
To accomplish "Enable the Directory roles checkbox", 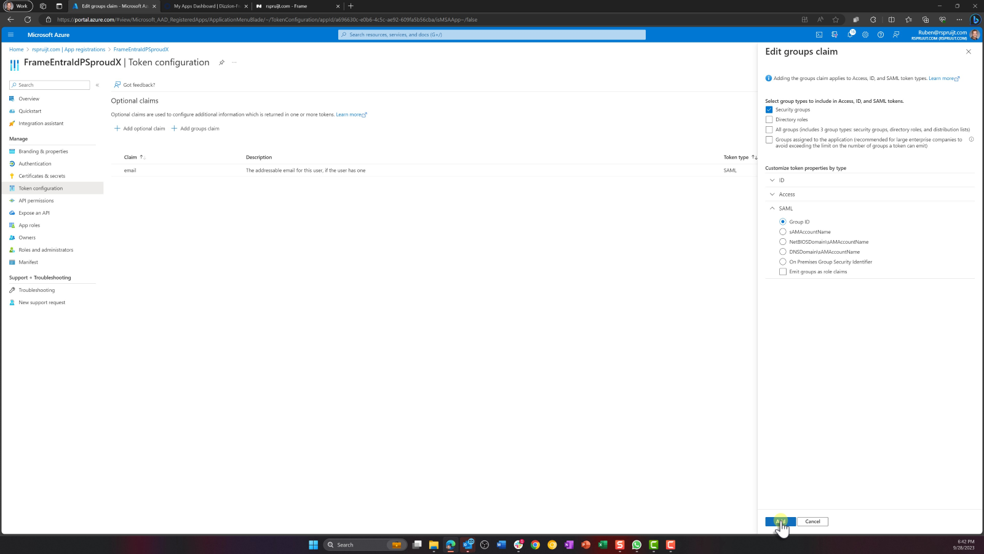I will [x=769, y=119].
